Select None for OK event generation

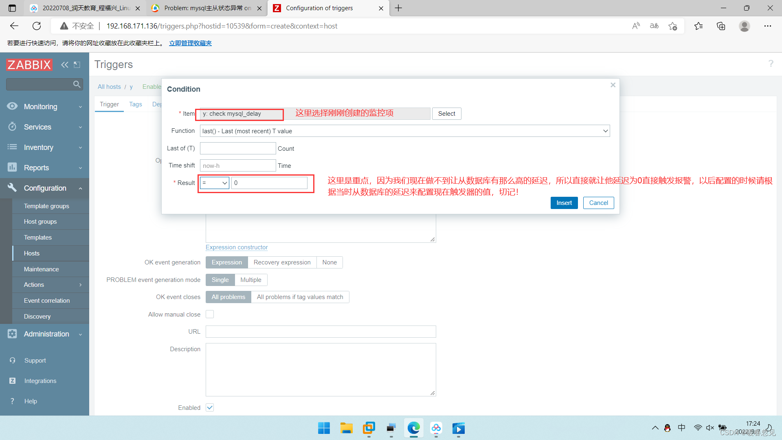coord(329,262)
